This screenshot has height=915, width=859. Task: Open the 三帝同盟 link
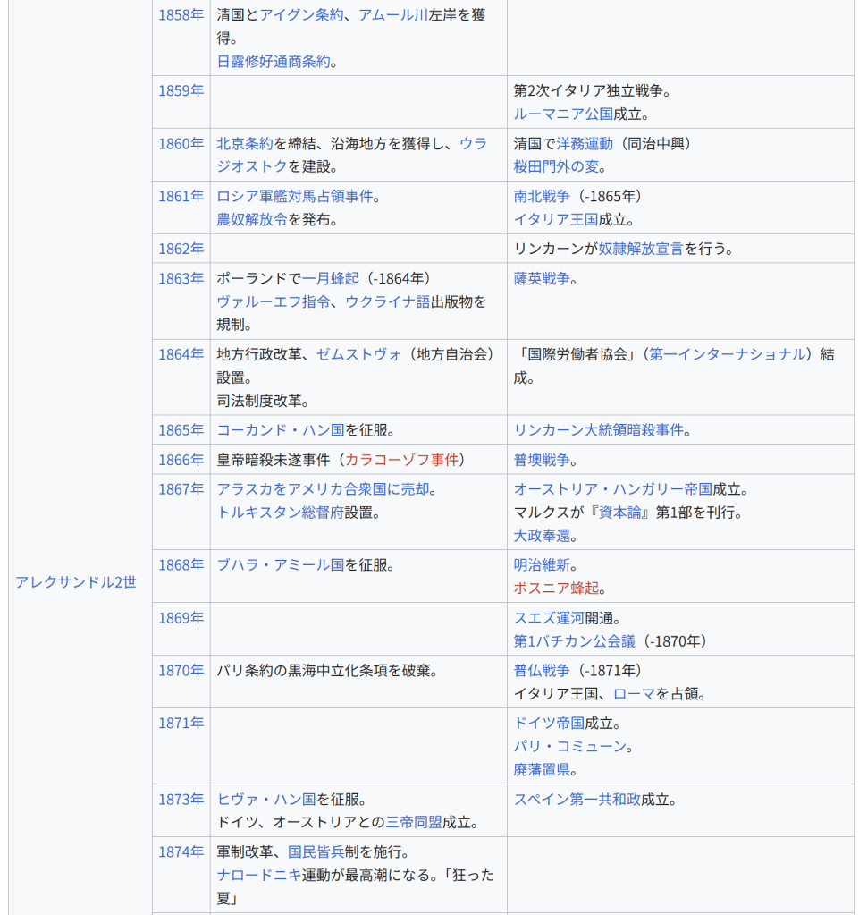[x=414, y=822]
